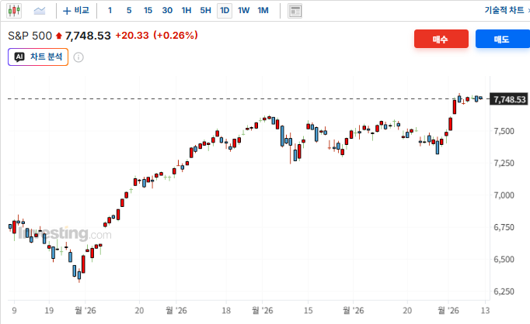Screen dimensions: 530x324
Task: Click the red 매수 buy button
Action: pos(441,39)
